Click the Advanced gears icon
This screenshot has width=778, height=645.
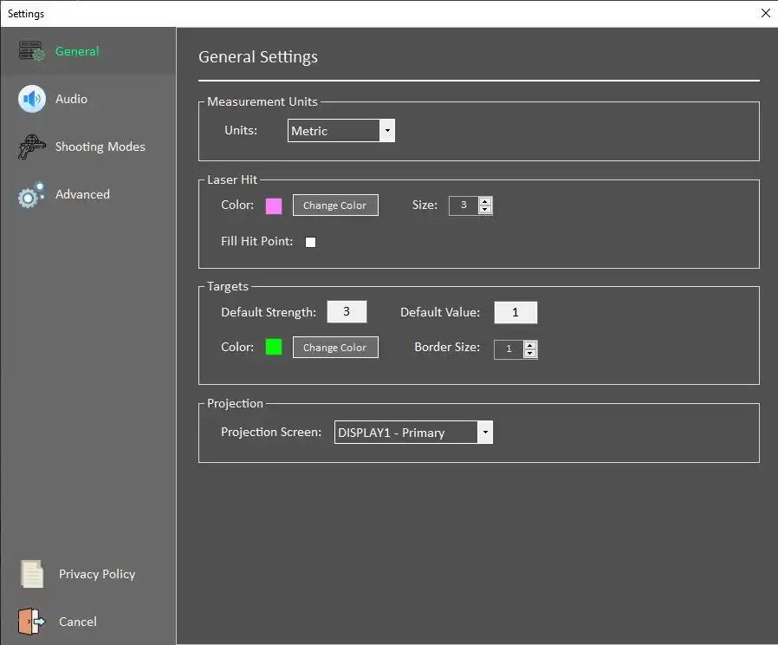tap(31, 195)
